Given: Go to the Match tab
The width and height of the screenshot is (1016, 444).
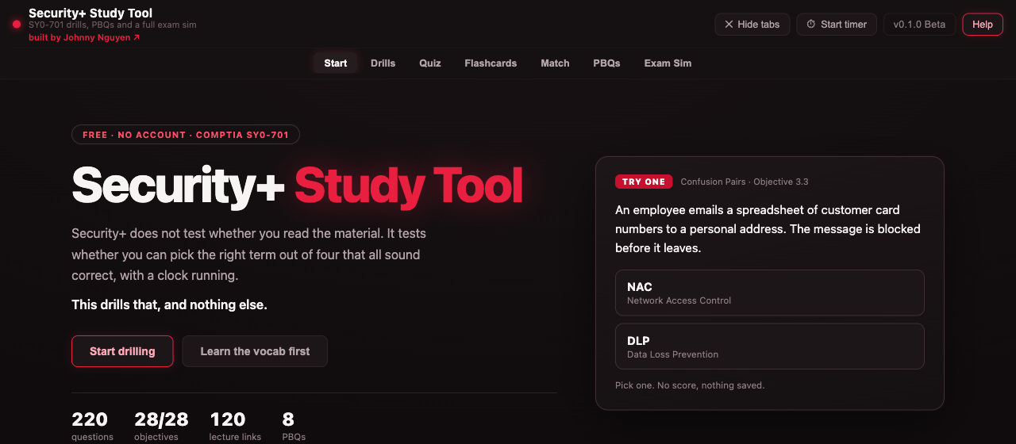Looking at the screenshot, I should point(555,63).
